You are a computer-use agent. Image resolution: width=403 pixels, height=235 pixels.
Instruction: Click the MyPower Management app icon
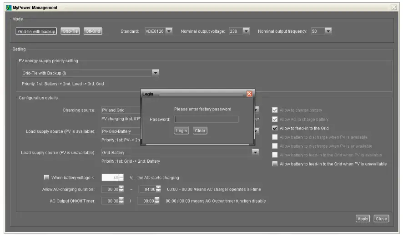pos(9,8)
